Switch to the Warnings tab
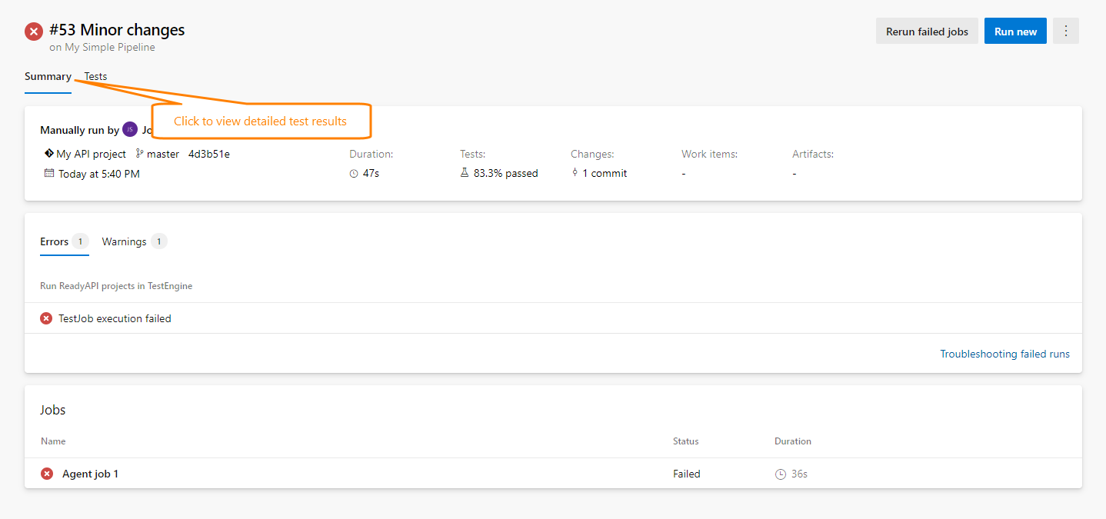The image size is (1106, 519). coord(124,241)
